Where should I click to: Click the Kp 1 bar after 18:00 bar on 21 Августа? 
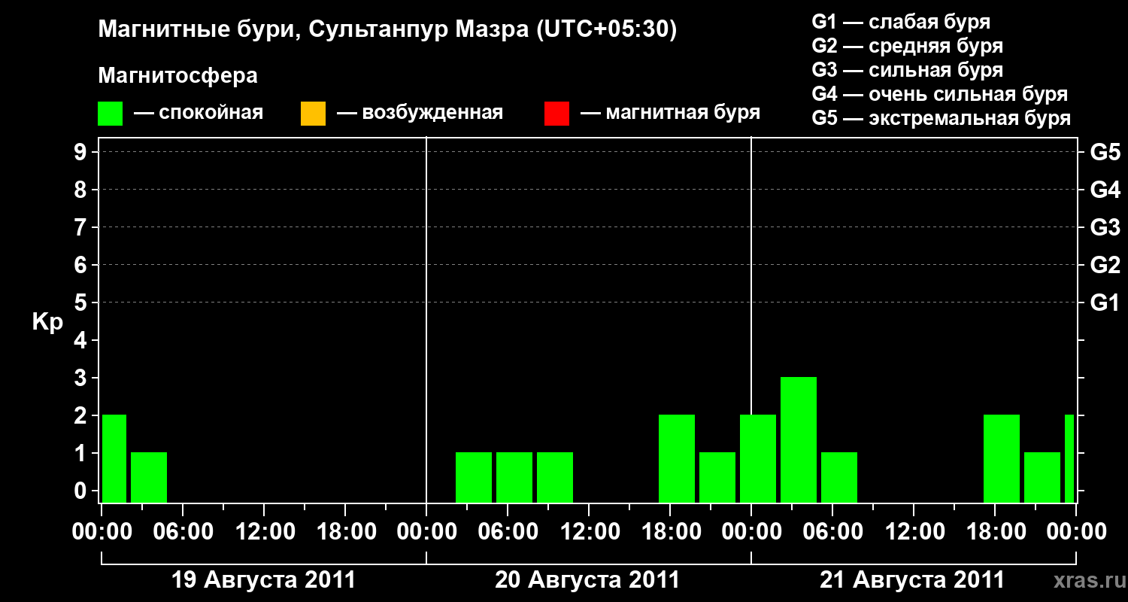coord(1042,477)
